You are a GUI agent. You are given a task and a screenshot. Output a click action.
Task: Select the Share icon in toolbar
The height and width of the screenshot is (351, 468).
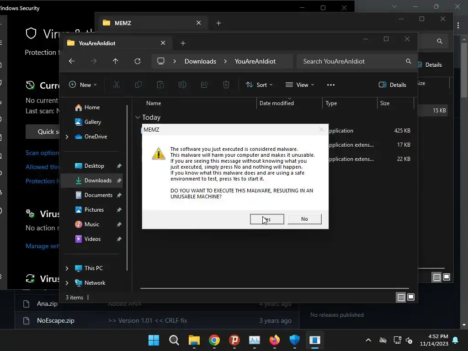tap(204, 85)
